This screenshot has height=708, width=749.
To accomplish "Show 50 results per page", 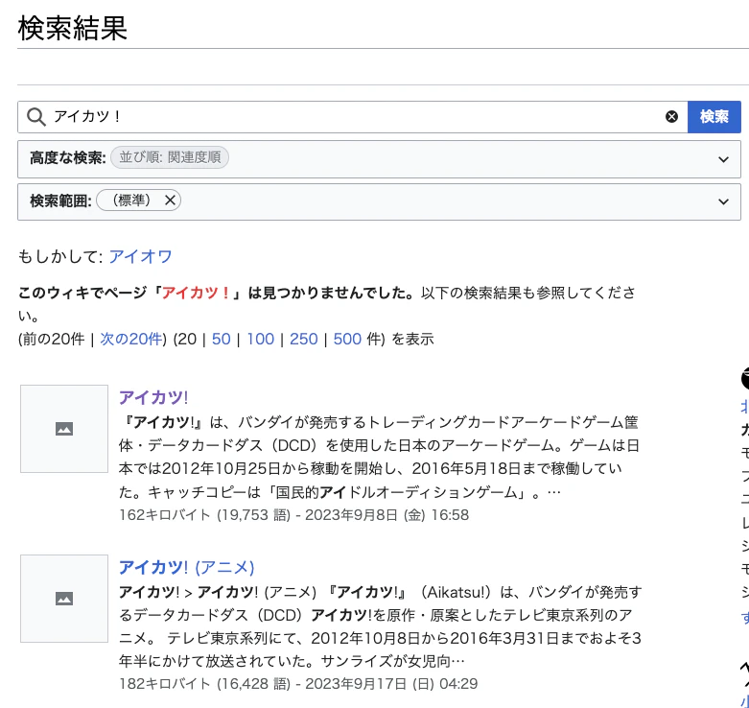I will click(222, 340).
